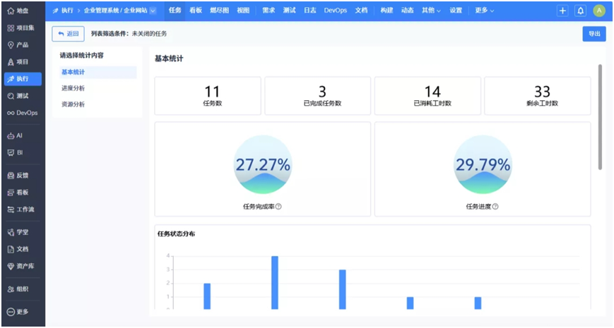
Task: Click help icon beside 任务进度
Action: [495, 207]
